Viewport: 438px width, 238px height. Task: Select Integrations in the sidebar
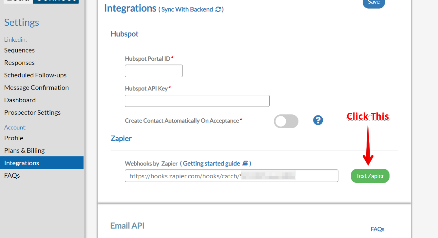[42, 163]
